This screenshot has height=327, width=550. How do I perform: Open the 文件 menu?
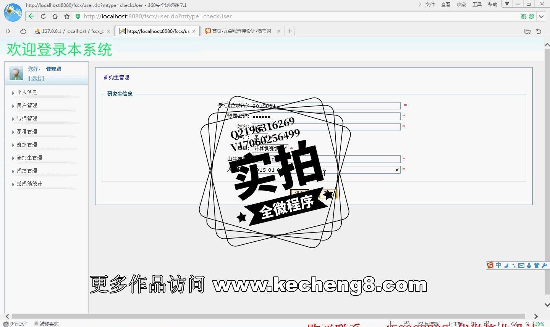(x=430, y=5)
